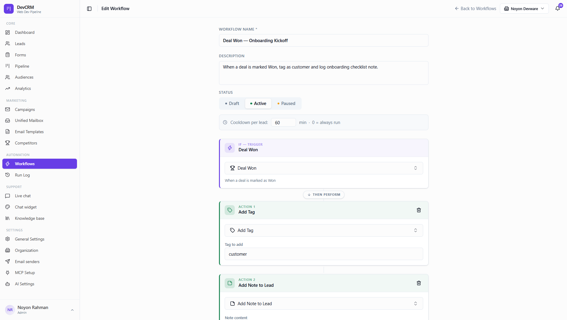Open Analytics in sidebar
567x320 pixels.
(x=40, y=88)
